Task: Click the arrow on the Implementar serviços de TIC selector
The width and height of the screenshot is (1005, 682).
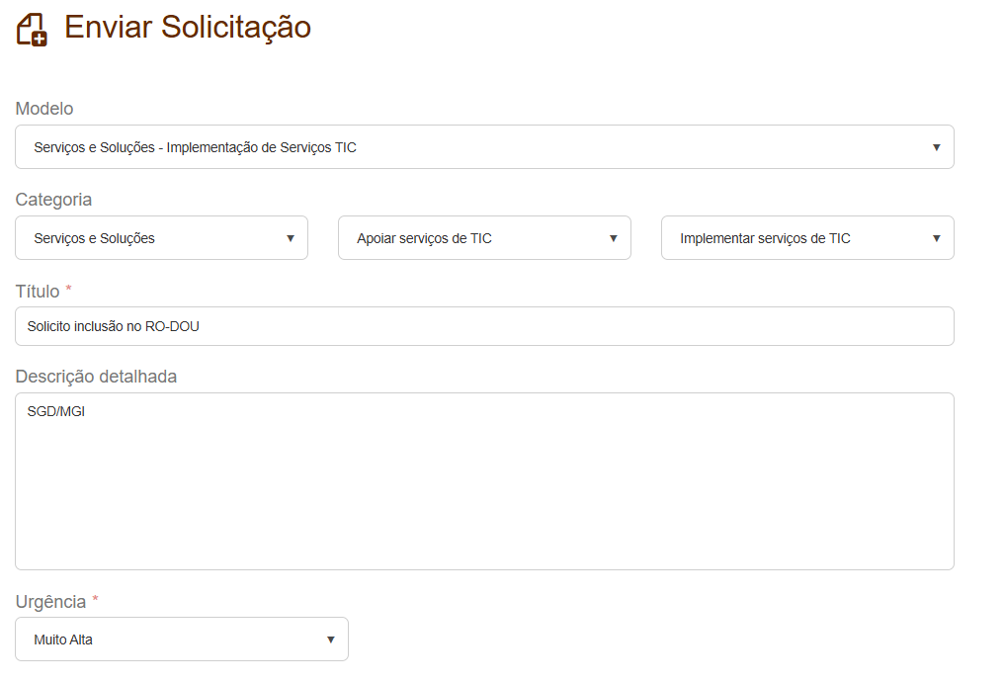Action: (x=936, y=237)
